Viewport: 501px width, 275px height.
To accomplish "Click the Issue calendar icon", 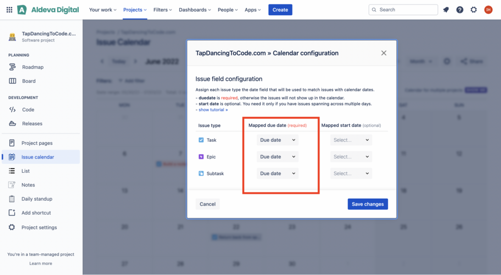I will (12, 157).
